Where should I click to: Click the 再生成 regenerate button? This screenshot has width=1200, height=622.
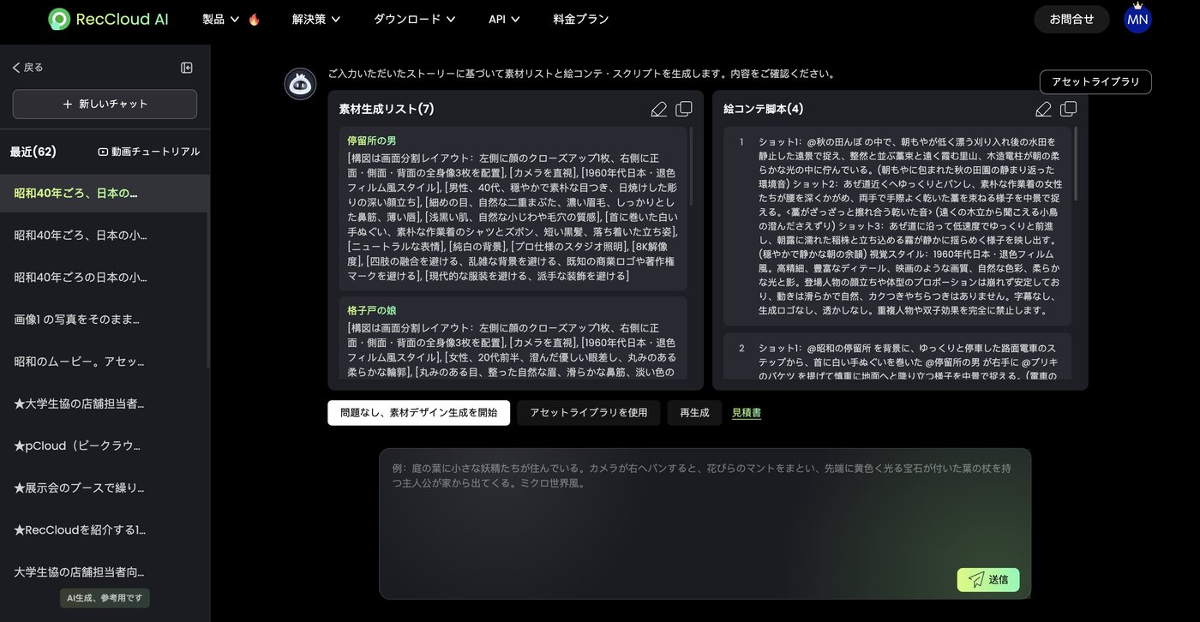pyautogui.click(x=694, y=413)
